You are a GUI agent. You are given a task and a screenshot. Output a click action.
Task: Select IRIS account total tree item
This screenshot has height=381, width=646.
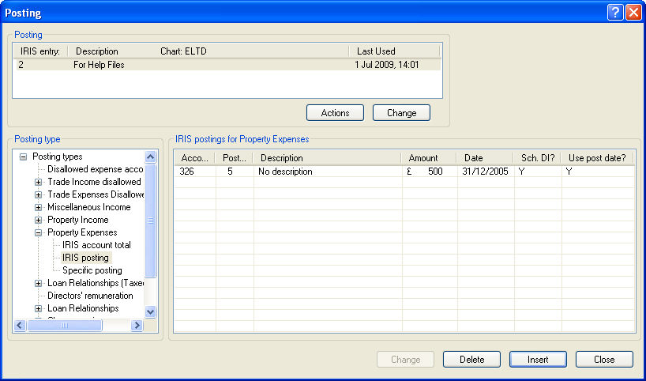pos(96,245)
